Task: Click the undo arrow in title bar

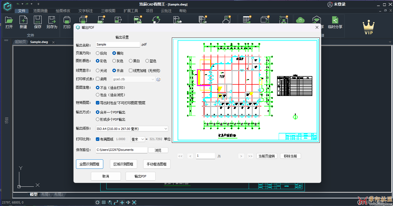Action: [18, 4]
